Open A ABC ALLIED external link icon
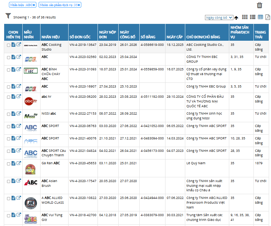The height and width of the screenshot is (226, 271). 19,198
